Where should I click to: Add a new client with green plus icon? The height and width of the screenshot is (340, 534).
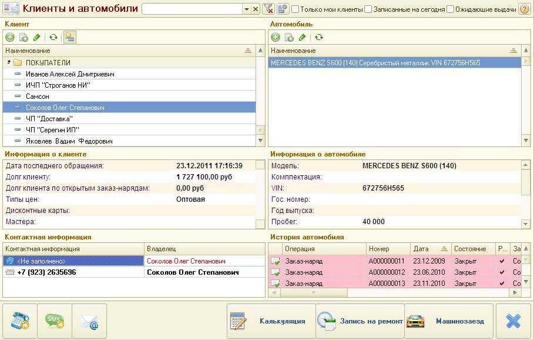(10, 37)
